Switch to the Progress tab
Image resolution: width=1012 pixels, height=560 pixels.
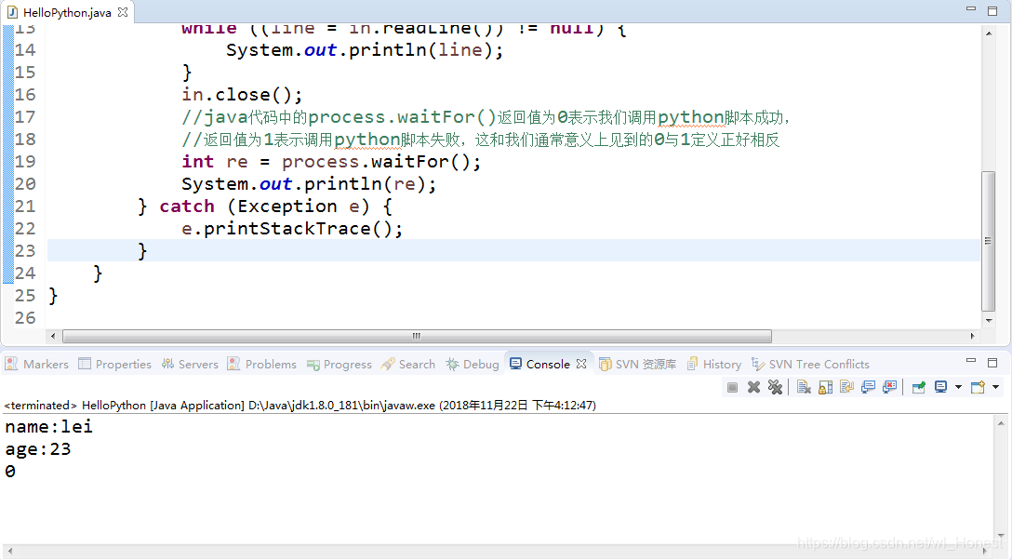tap(340, 365)
